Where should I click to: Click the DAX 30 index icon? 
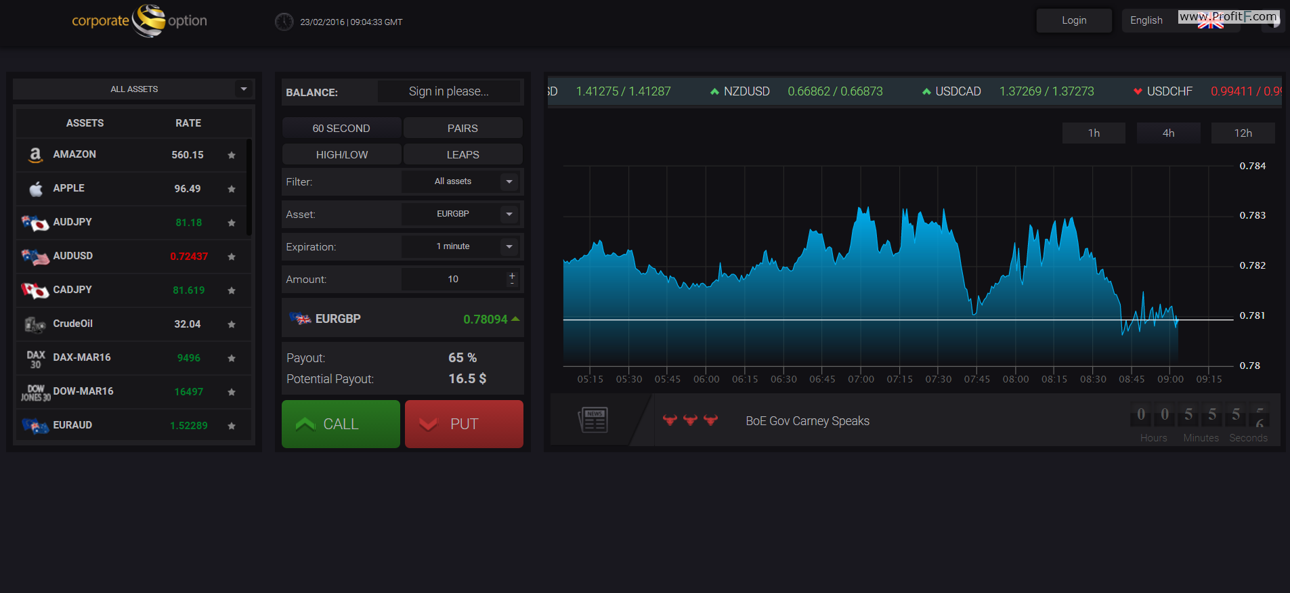[x=36, y=359]
